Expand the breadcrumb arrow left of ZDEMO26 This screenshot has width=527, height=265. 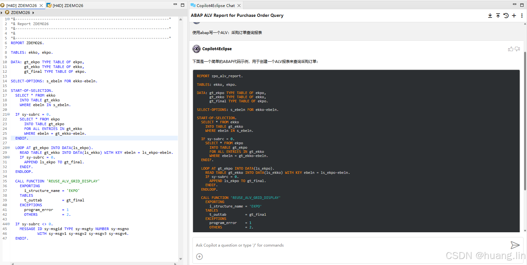[x=2, y=13]
